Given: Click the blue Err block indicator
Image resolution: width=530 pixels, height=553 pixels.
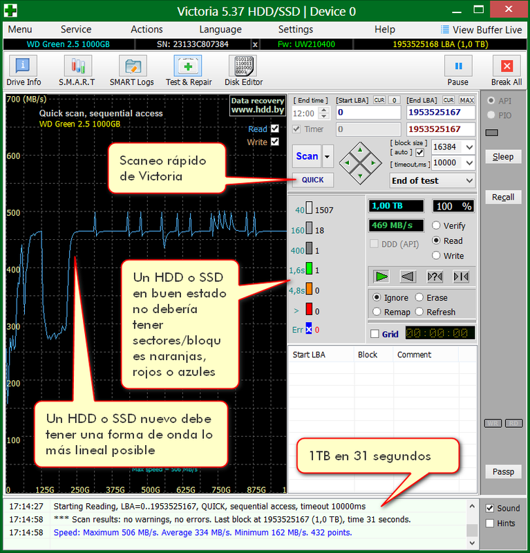Looking at the screenshot, I should [x=309, y=328].
